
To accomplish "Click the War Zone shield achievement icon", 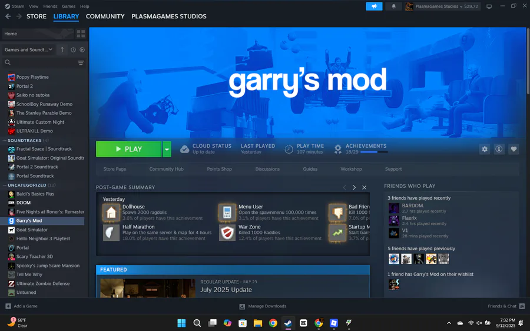I will pos(227,233).
